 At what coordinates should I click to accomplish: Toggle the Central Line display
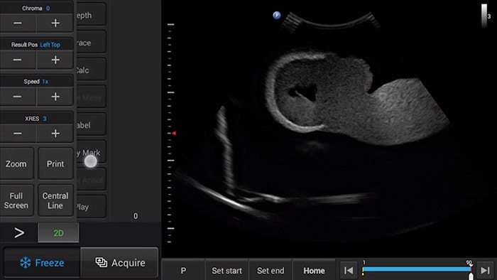point(55,200)
